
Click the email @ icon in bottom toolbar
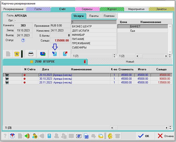[78, 136]
